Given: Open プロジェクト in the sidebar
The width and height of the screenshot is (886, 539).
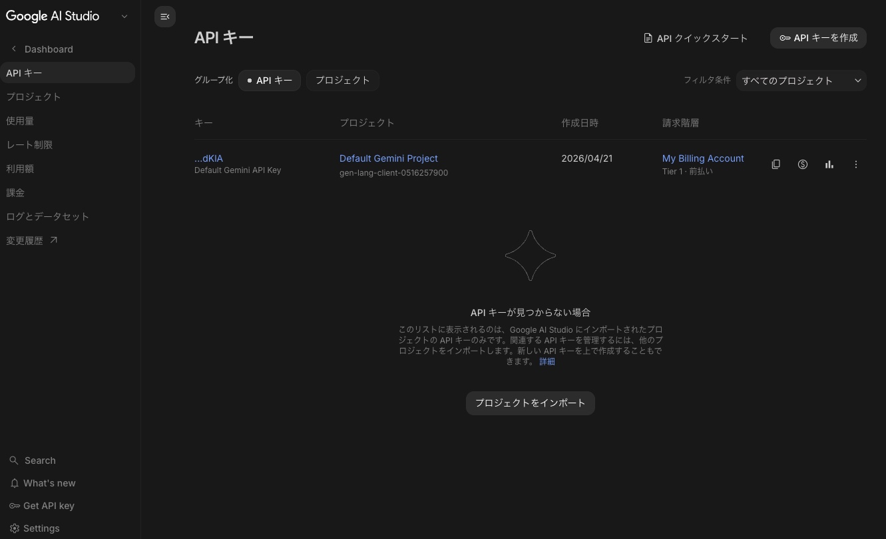Looking at the screenshot, I should coord(67,96).
